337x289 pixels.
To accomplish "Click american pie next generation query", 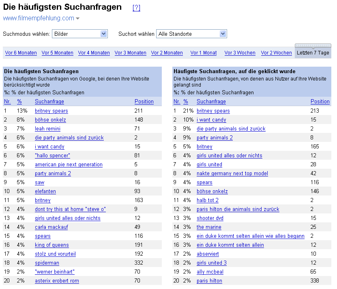I will [x=69, y=165].
